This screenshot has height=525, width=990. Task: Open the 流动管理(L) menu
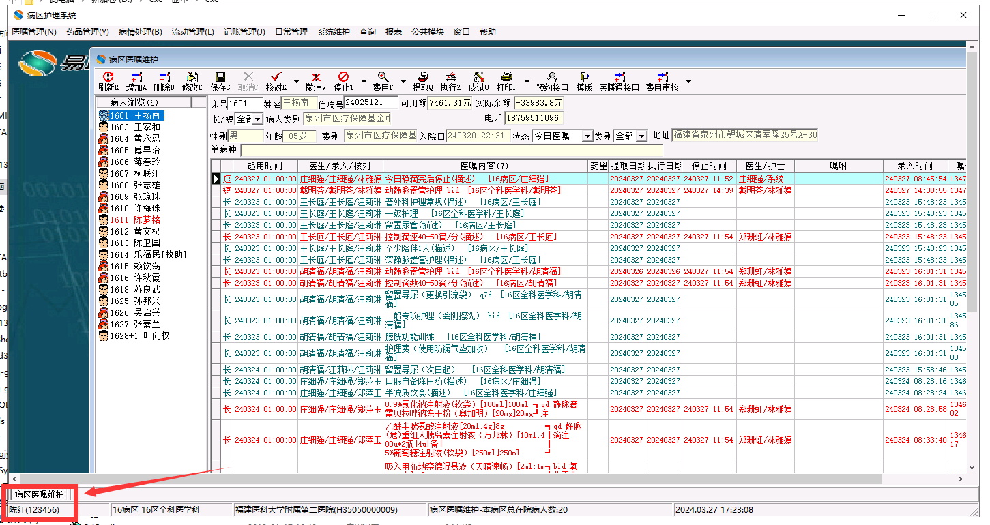click(x=193, y=32)
